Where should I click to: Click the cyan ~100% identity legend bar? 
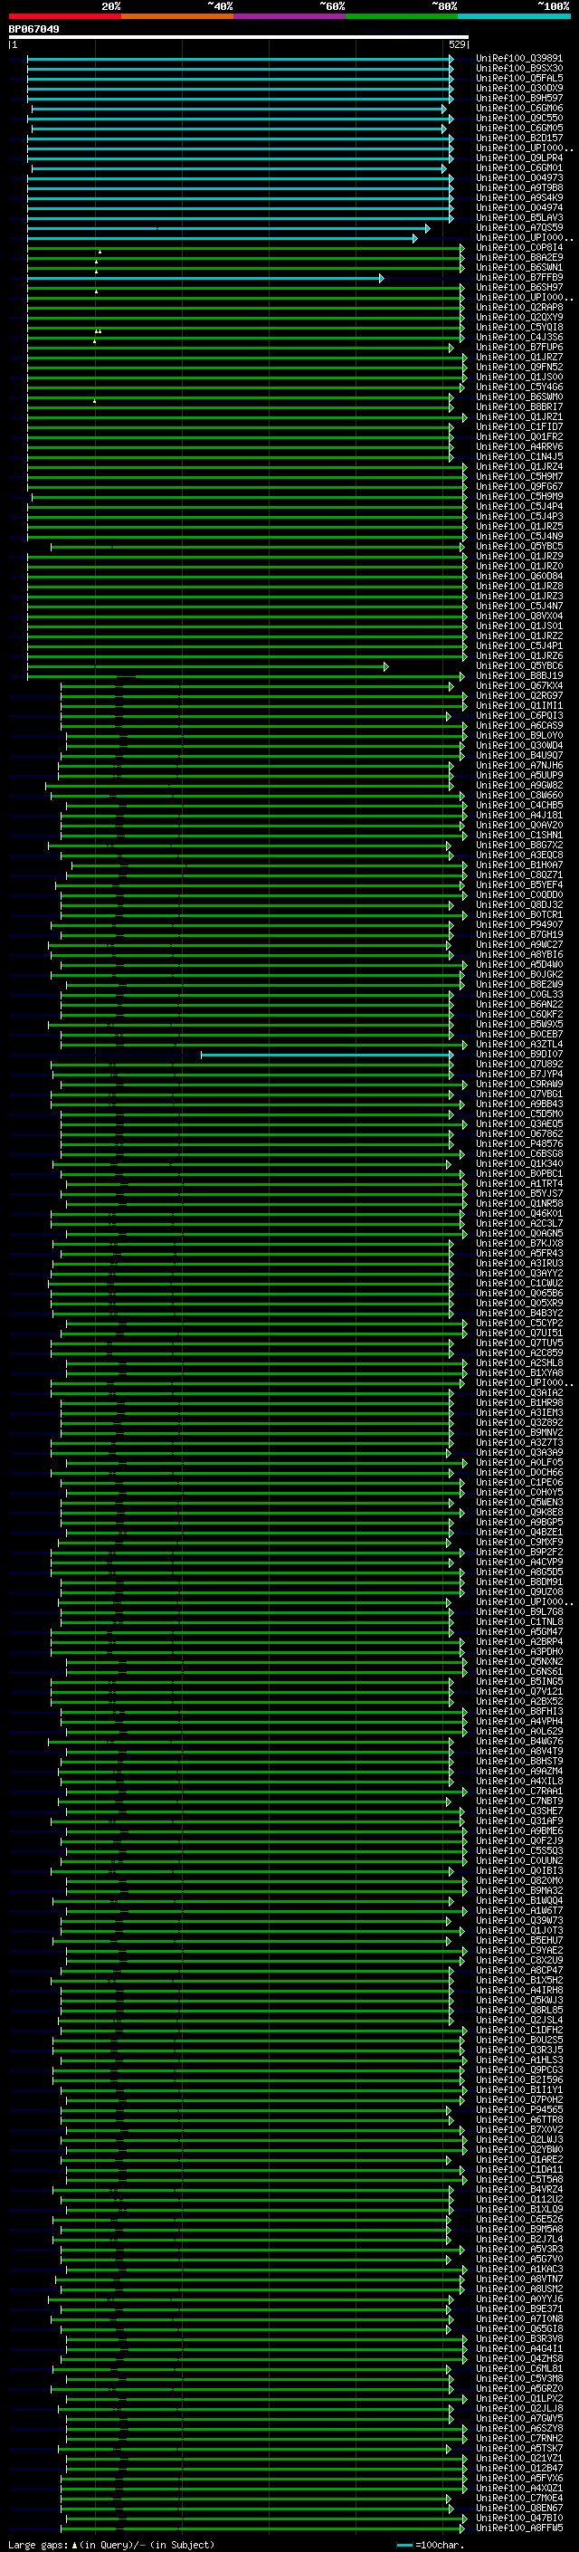point(514,16)
